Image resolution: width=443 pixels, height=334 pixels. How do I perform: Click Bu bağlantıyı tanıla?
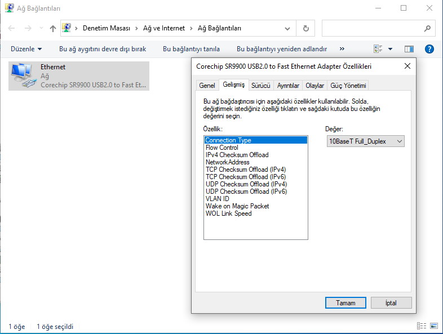coord(191,49)
